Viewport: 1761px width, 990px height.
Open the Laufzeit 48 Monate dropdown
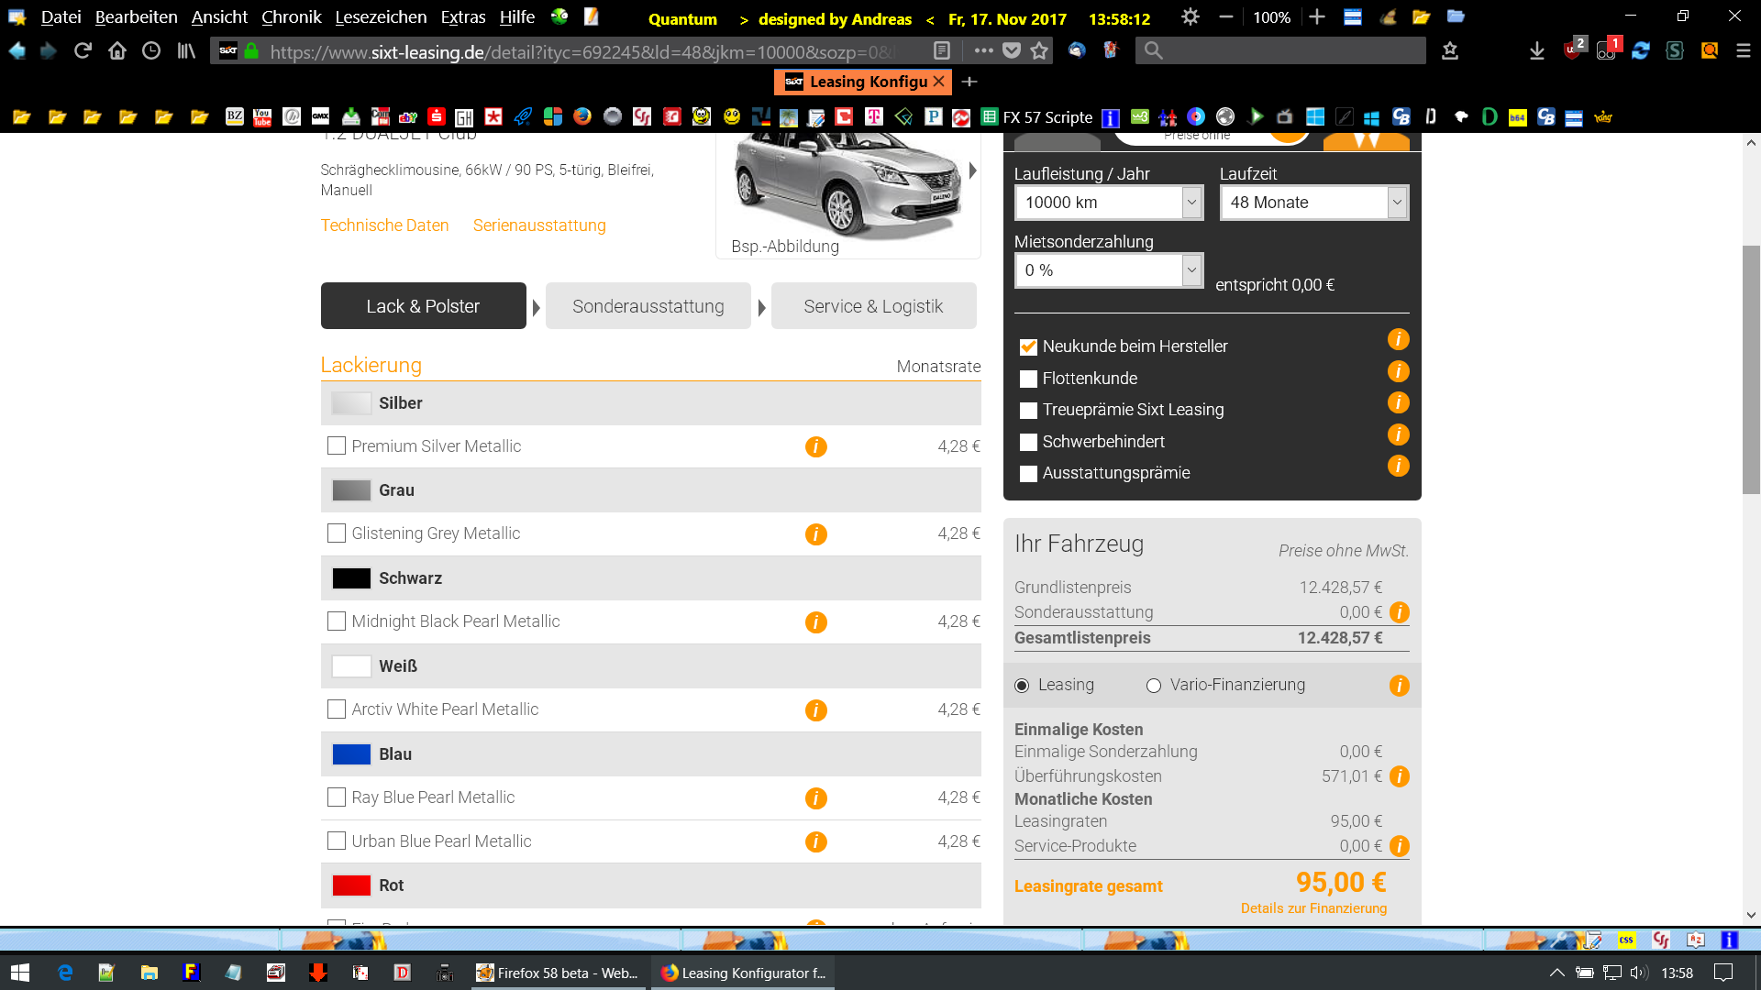coord(1313,203)
